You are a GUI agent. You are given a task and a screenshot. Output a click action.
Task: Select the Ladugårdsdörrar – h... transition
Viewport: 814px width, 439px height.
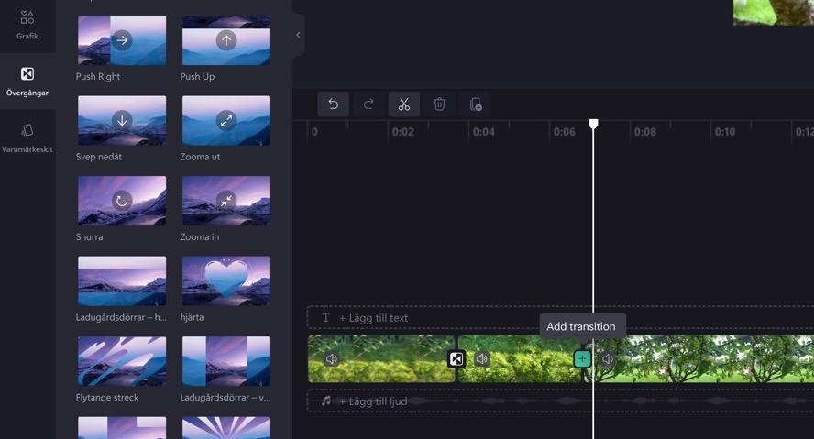(122, 280)
